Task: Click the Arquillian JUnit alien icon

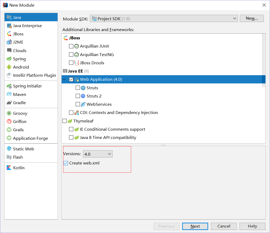Action: (x=76, y=46)
